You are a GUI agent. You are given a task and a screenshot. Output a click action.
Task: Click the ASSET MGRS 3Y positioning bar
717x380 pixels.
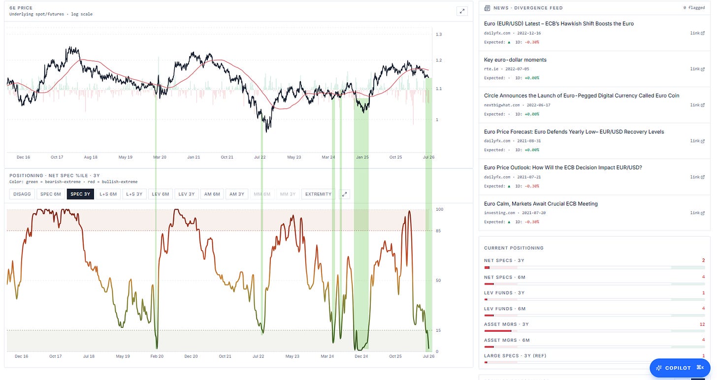click(594, 331)
